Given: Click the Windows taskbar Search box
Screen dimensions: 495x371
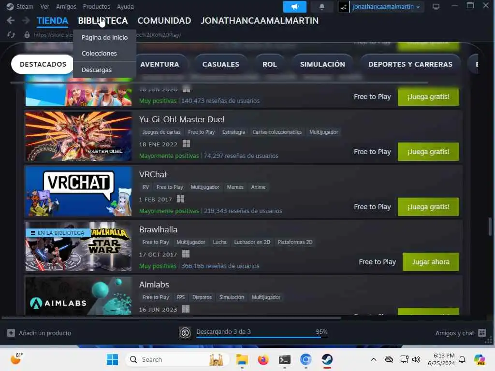Looking at the screenshot, I should pos(177,359).
